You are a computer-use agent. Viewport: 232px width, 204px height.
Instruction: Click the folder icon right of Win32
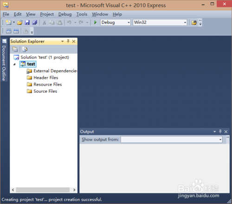coord(194,23)
